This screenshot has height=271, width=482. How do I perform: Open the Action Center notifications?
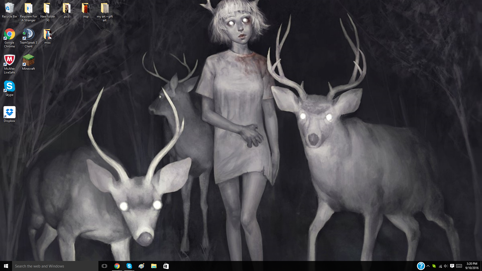click(452, 266)
